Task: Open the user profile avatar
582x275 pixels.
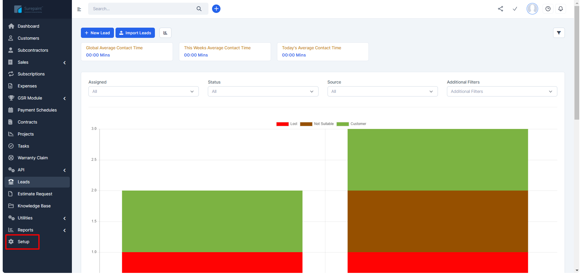Action: tap(532, 9)
